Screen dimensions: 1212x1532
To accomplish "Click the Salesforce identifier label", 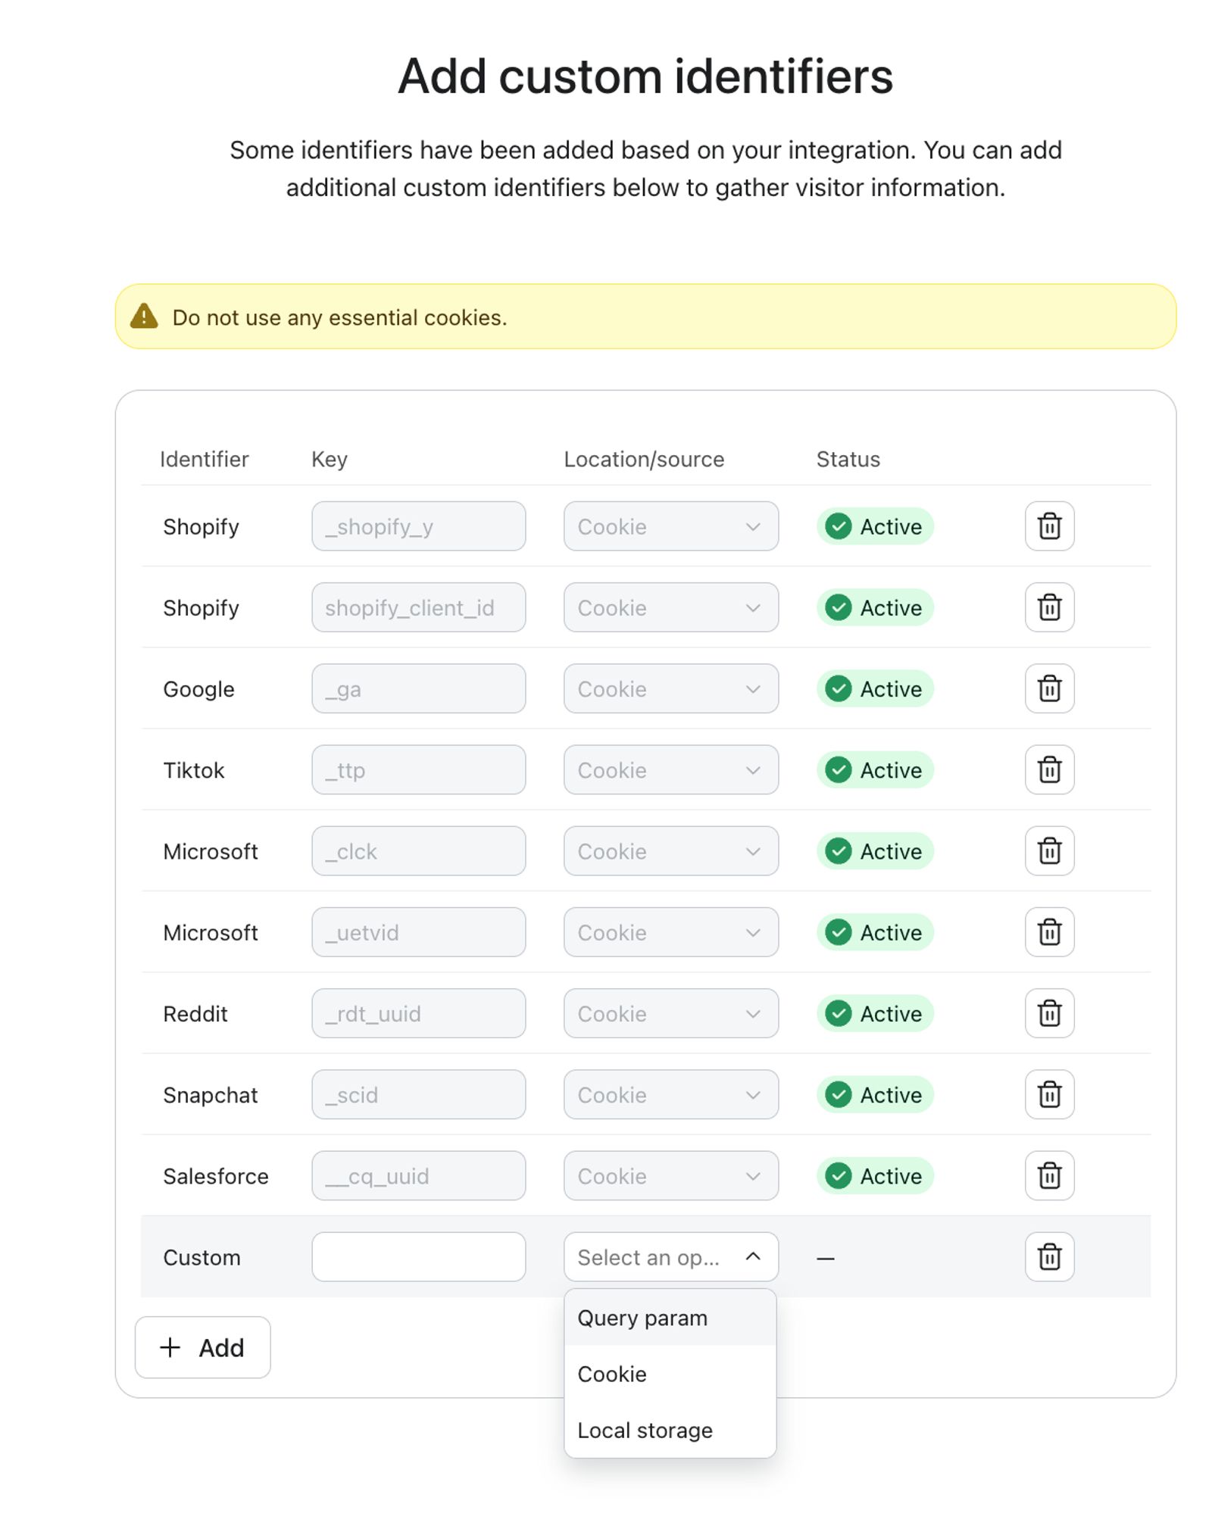I will click(x=216, y=1176).
